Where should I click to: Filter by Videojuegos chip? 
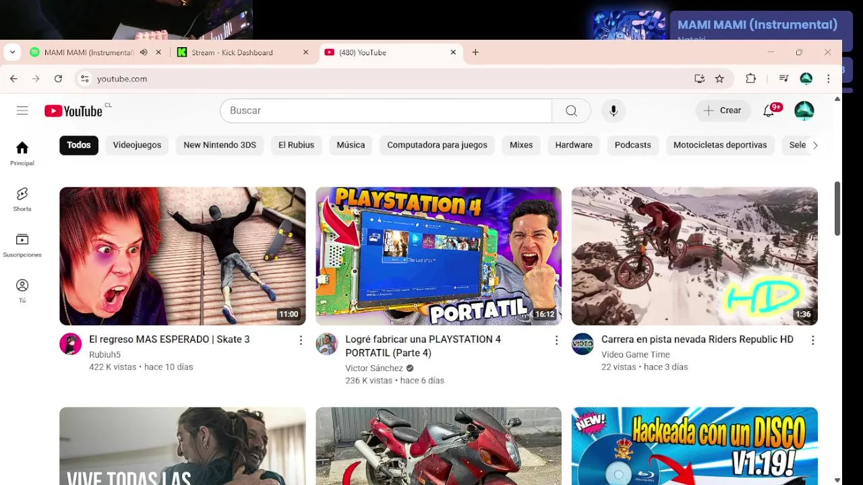coord(137,145)
